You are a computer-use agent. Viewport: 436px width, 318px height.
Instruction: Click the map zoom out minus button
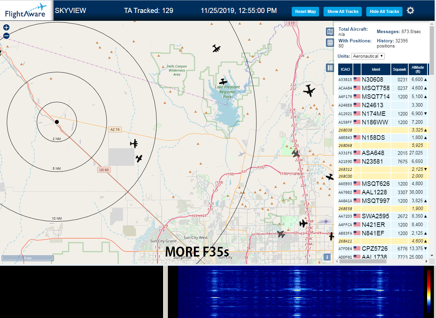[x=6, y=36]
